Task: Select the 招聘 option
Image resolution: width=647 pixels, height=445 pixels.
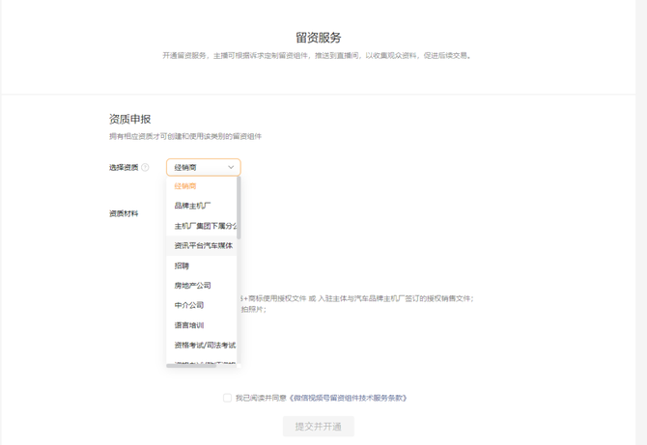Action: click(182, 265)
